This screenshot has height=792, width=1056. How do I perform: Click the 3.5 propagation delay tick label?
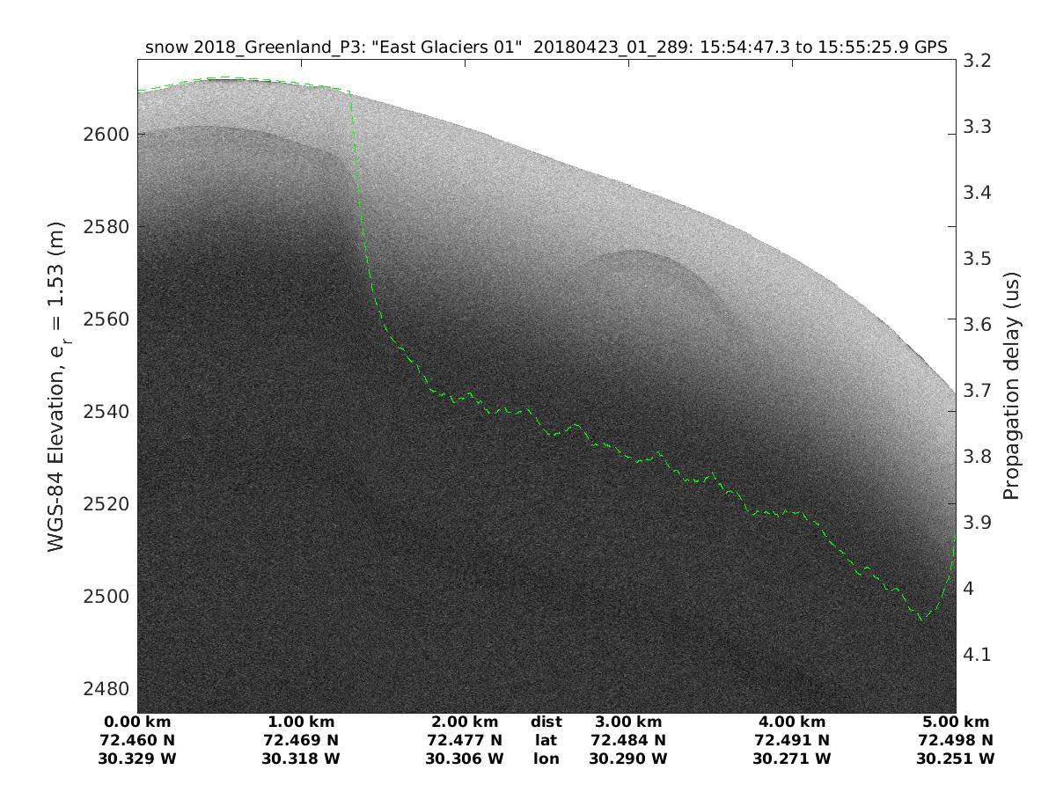(979, 259)
